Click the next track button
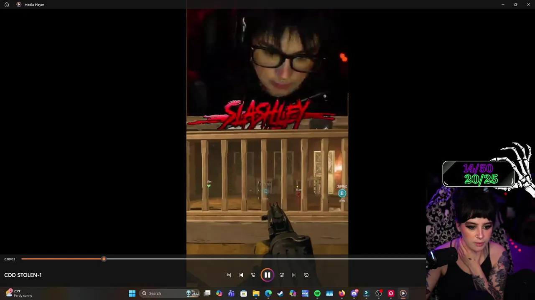The width and height of the screenshot is (535, 300). pos(294,275)
